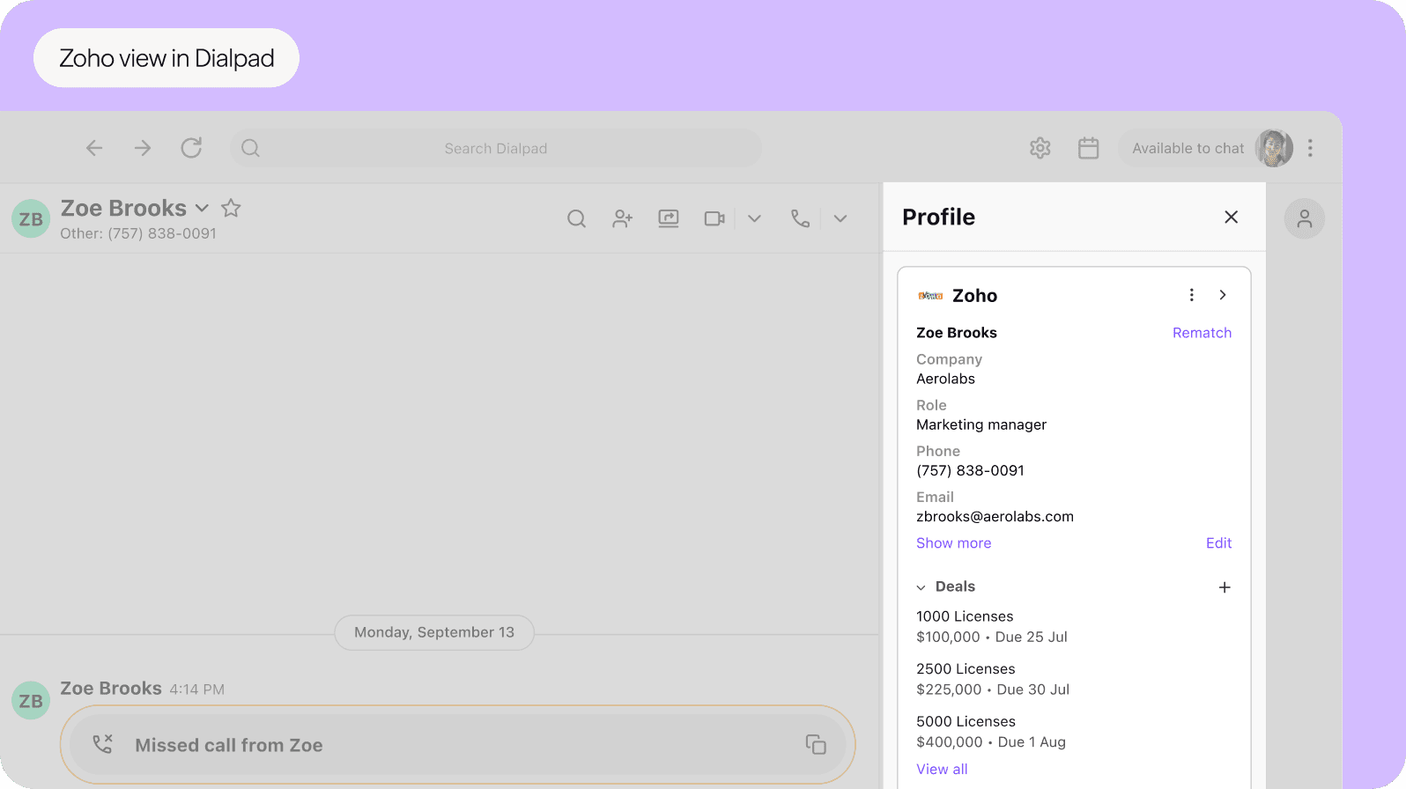Viewport: 1406px width, 789px height.
Task: Click the Search Dialpad field
Action: pos(496,148)
